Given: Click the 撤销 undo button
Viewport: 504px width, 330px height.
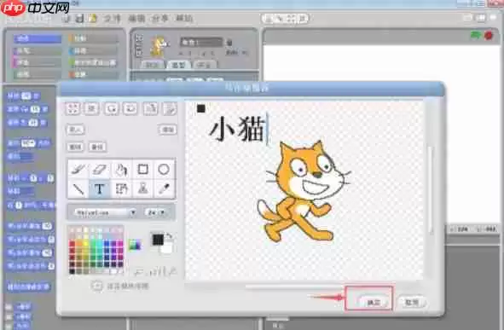Looking at the screenshot, I should coord(75,147).
